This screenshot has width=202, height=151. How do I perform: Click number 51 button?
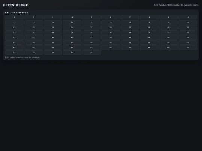pyautogui.click(x=14, y=43)
